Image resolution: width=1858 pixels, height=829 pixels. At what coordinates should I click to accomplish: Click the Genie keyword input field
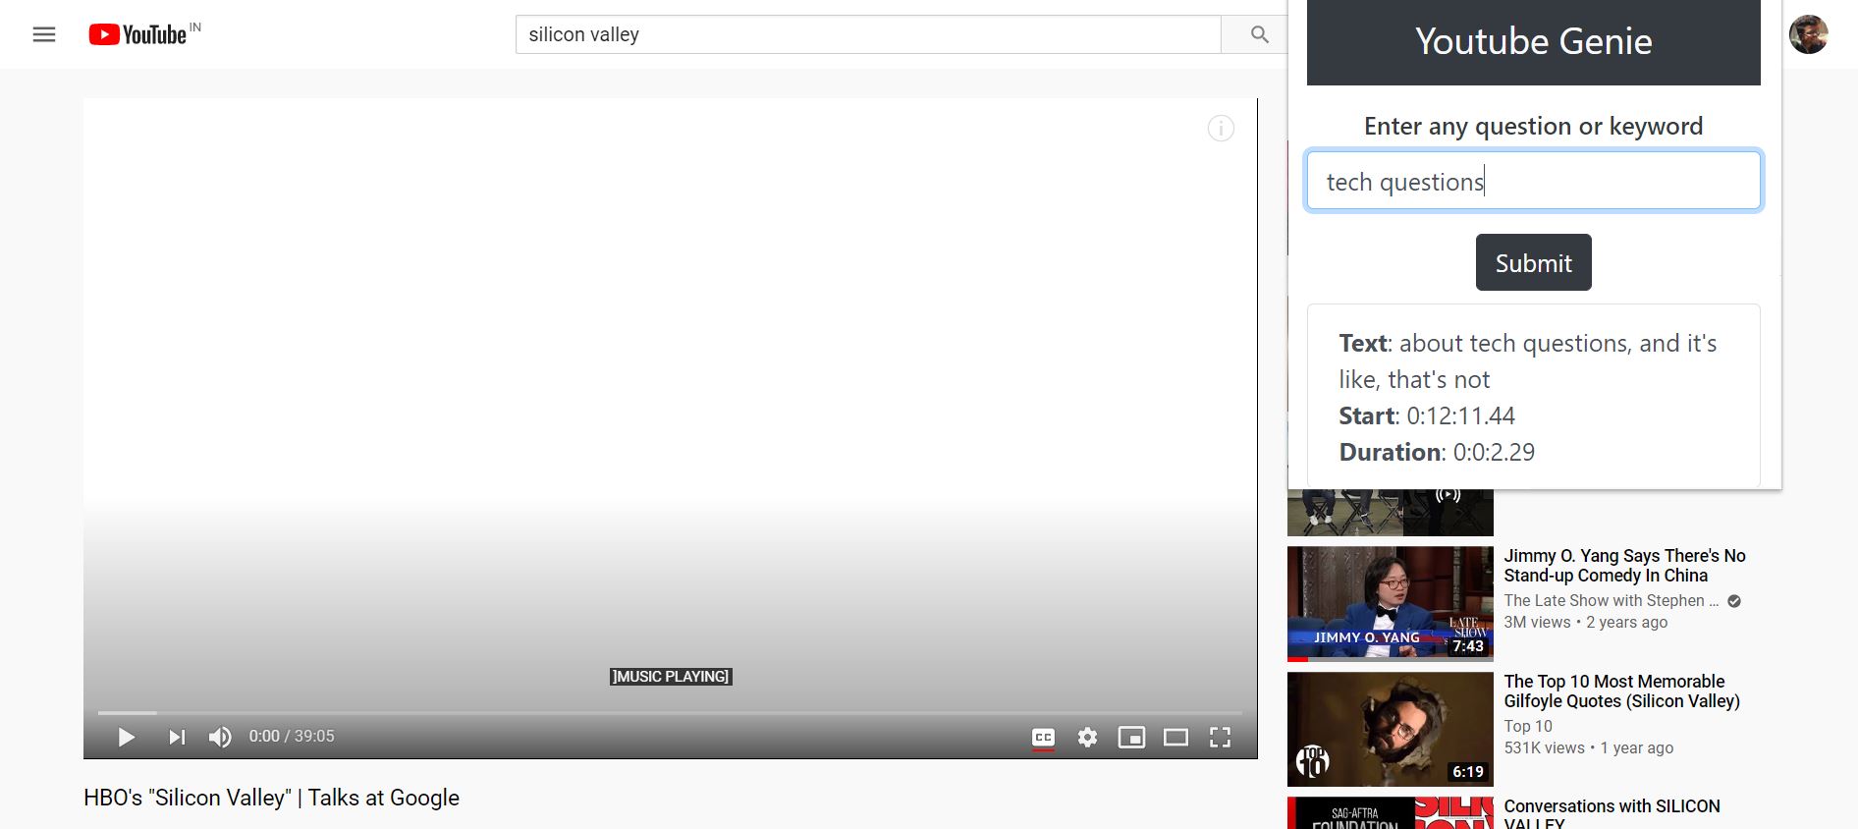click(1533, 181)
